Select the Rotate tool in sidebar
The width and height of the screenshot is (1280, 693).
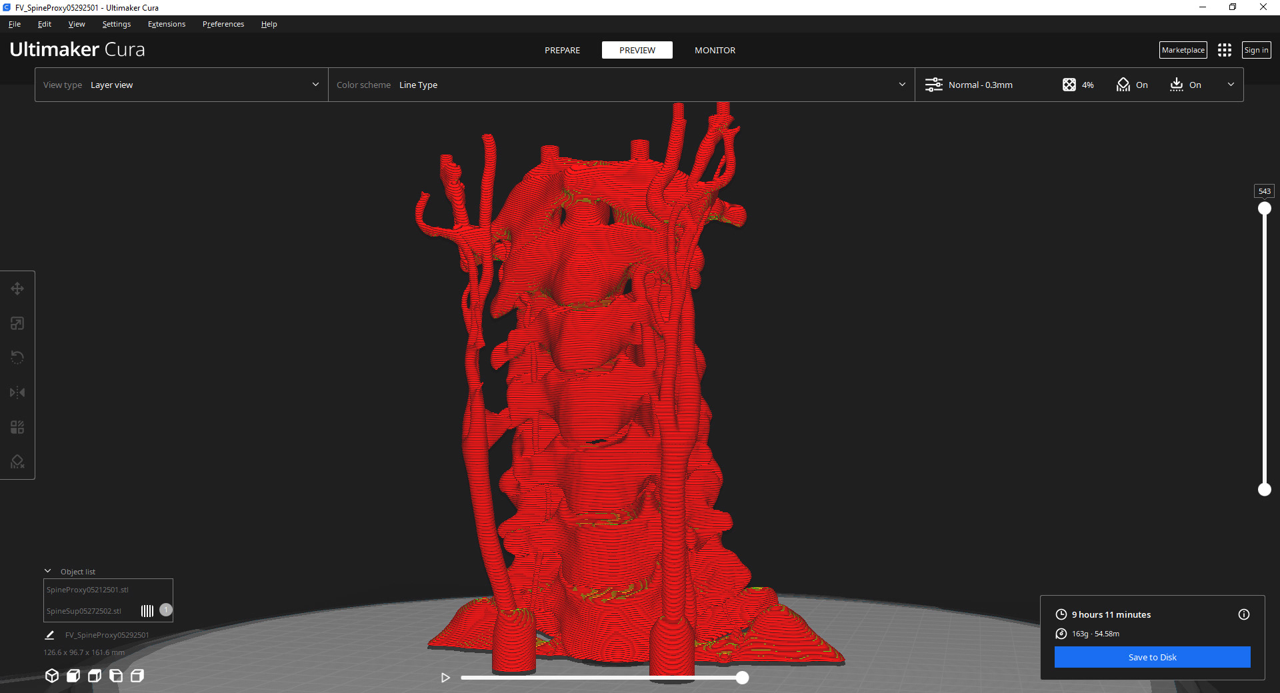pyautogui.click(x=17, y=358)
